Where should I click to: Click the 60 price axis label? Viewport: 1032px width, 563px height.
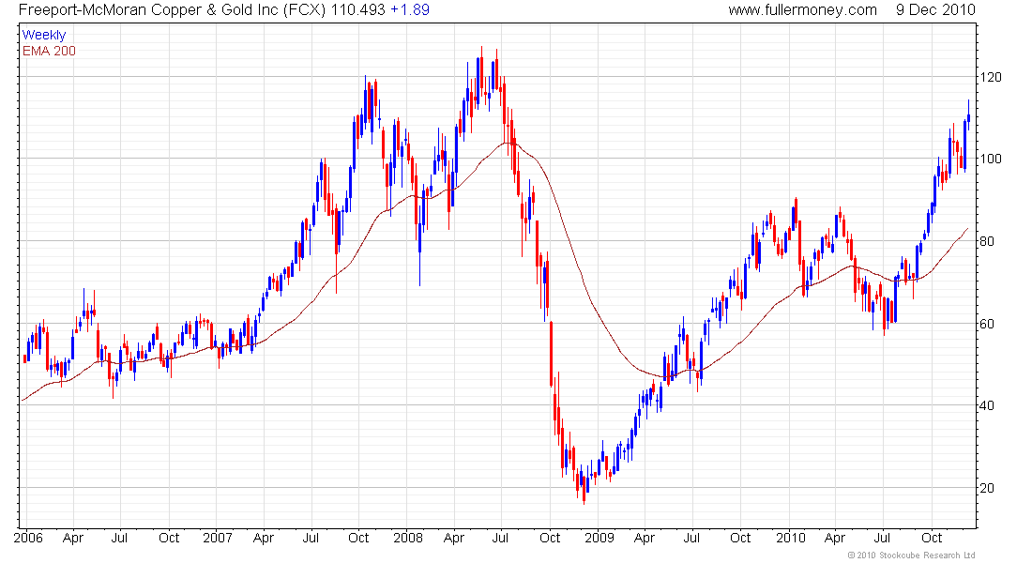point(987,324)
